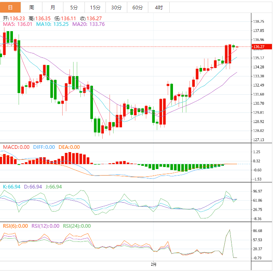
Task: Click the 86.68 RSI axis label
Action: point(258,231)
